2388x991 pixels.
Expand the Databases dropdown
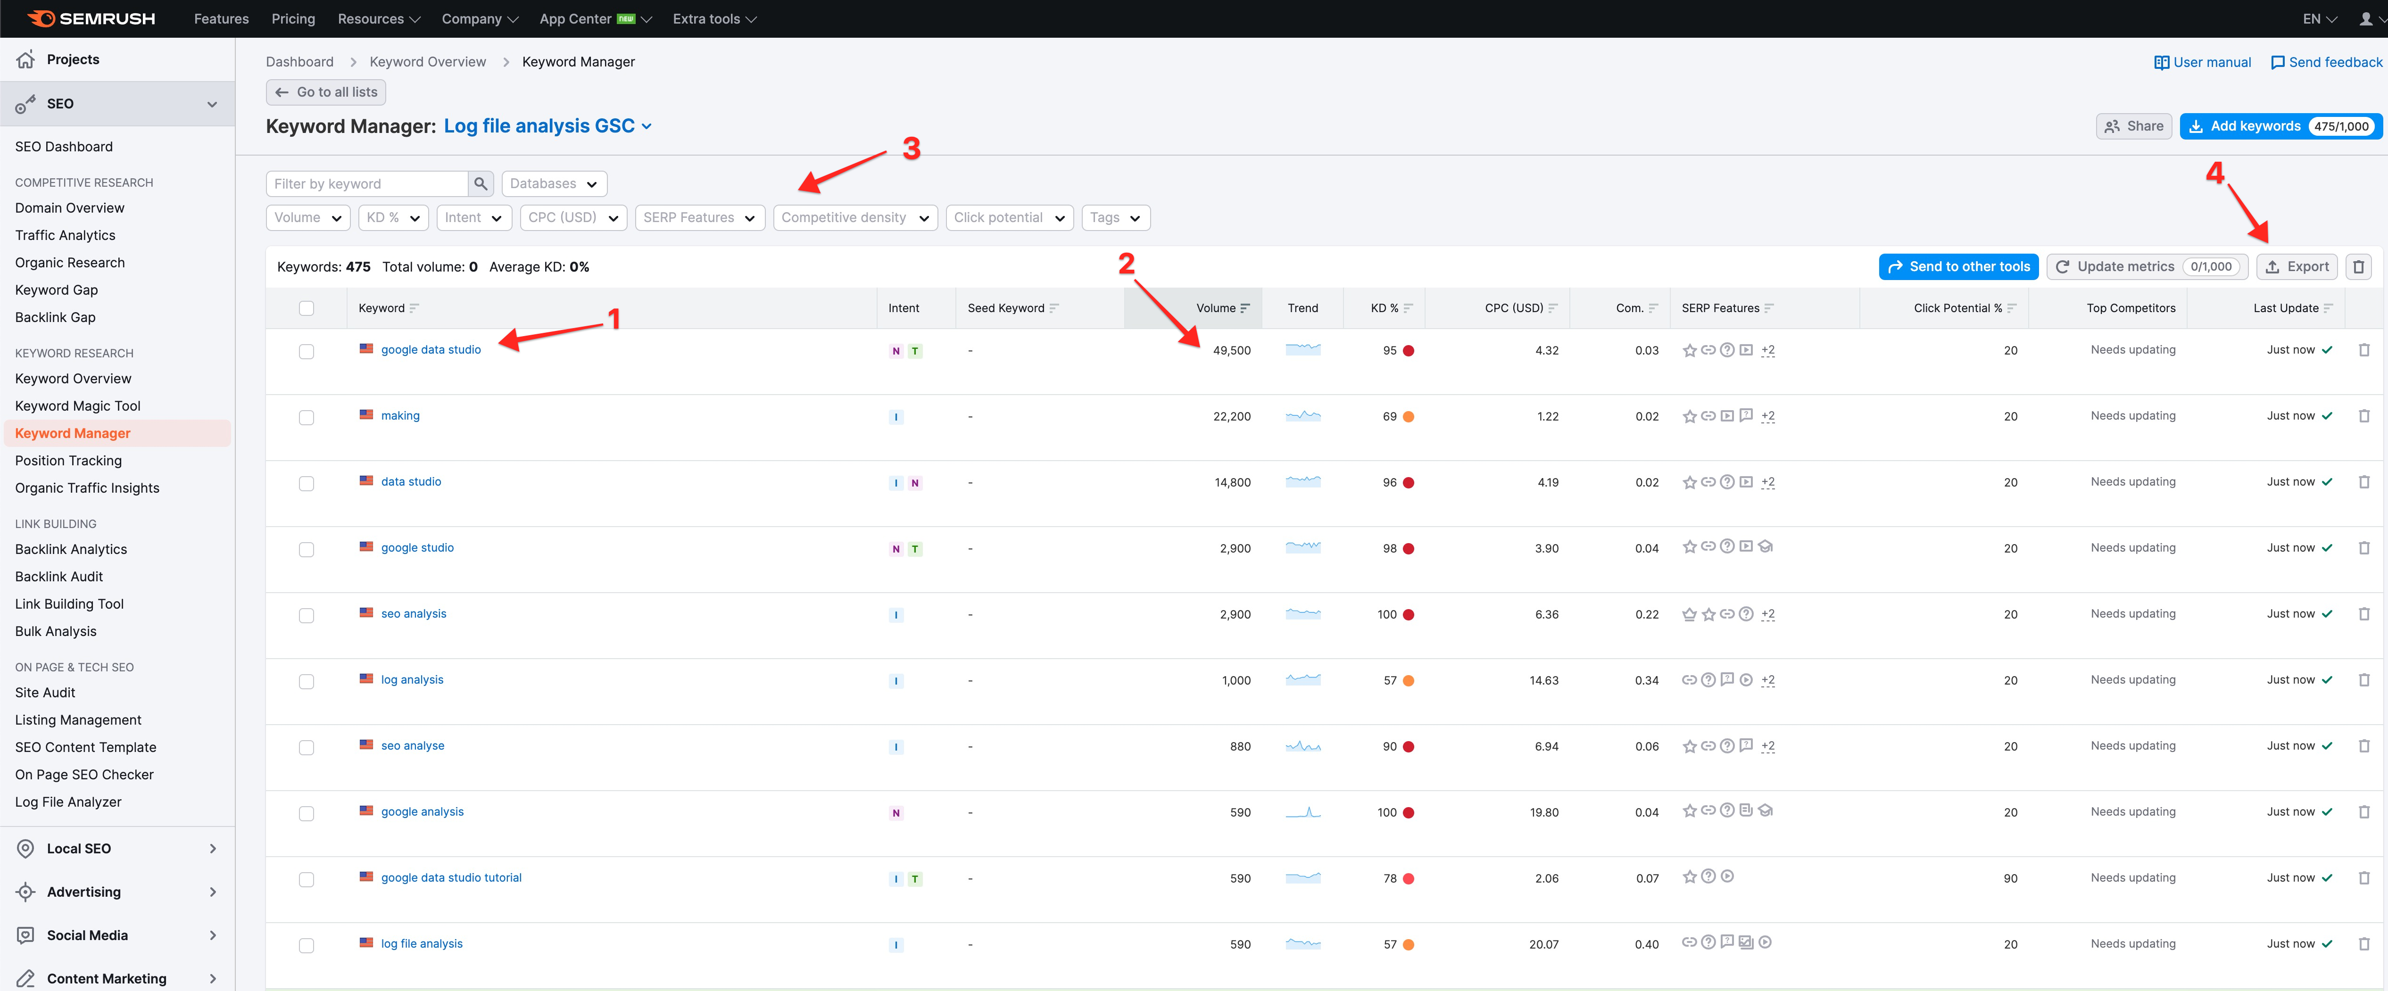[554, 183]
